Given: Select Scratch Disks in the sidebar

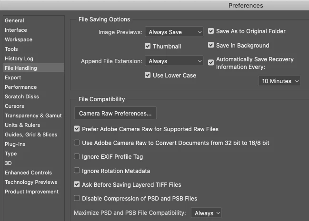Looking at the screenshot, I should [x=22, y=96].
